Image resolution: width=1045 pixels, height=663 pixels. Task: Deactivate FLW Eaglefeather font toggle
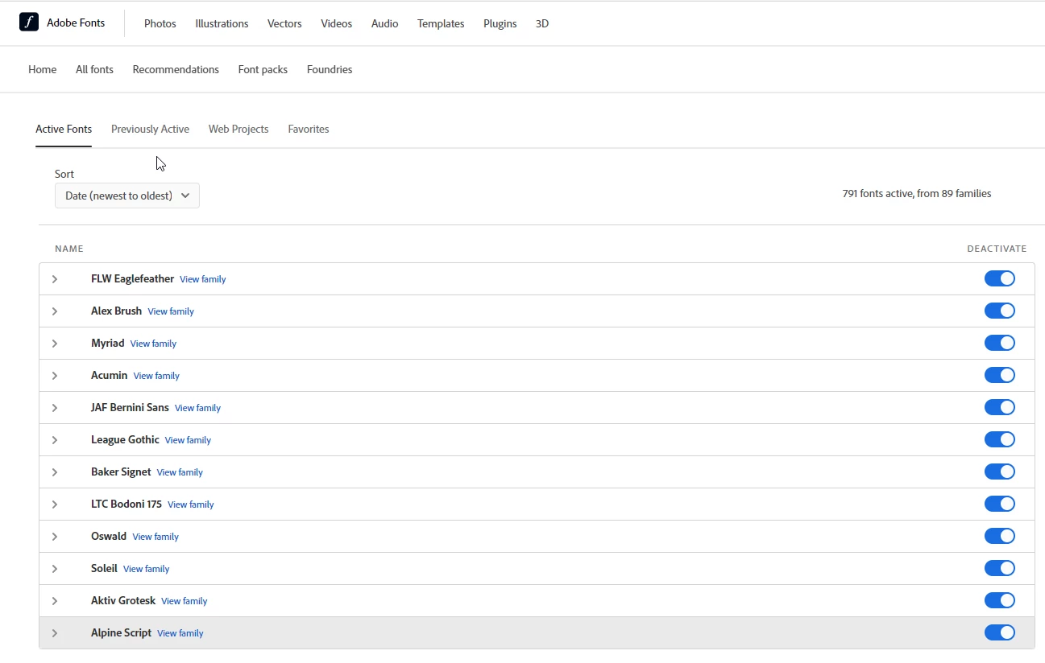(x=999, y=278)
